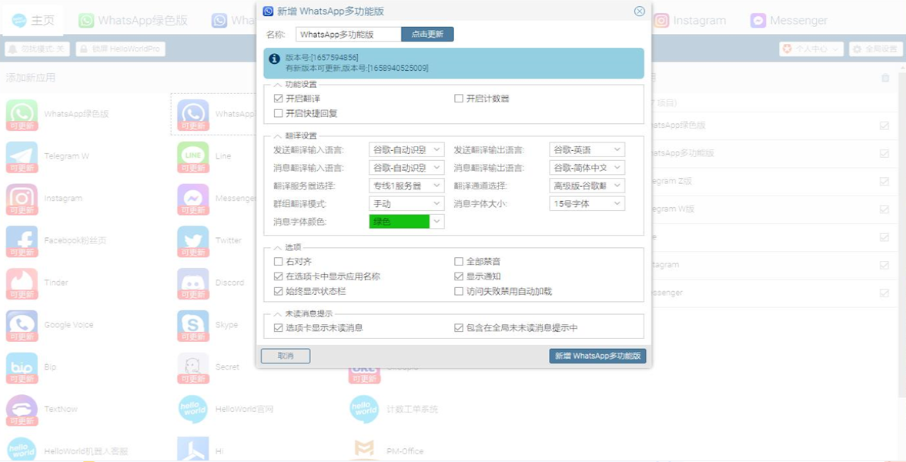
Task: Select the Telegram W app icon
Action: [21, 156]
